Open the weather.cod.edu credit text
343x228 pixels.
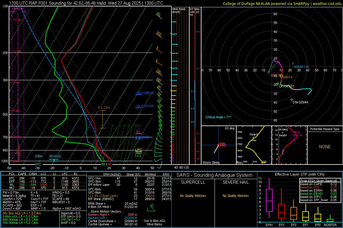click(x=327, y=3)
